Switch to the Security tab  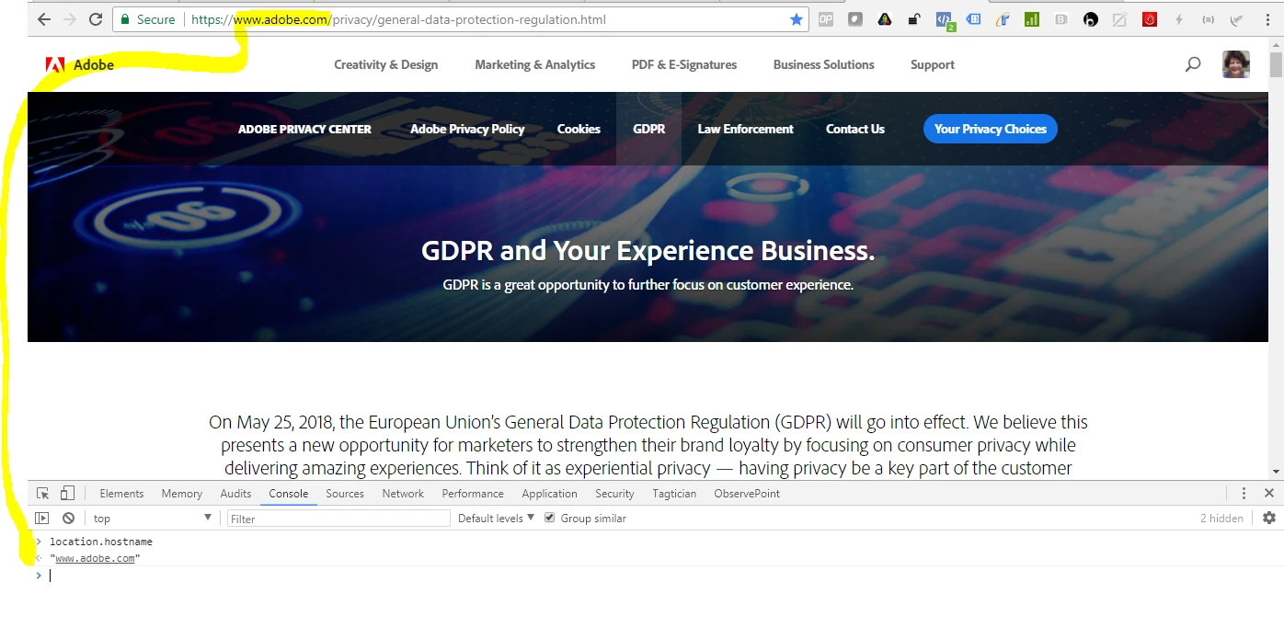(614, 494)
